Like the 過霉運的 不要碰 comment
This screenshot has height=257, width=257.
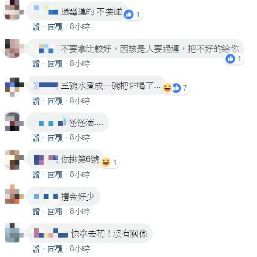[36, 27]
